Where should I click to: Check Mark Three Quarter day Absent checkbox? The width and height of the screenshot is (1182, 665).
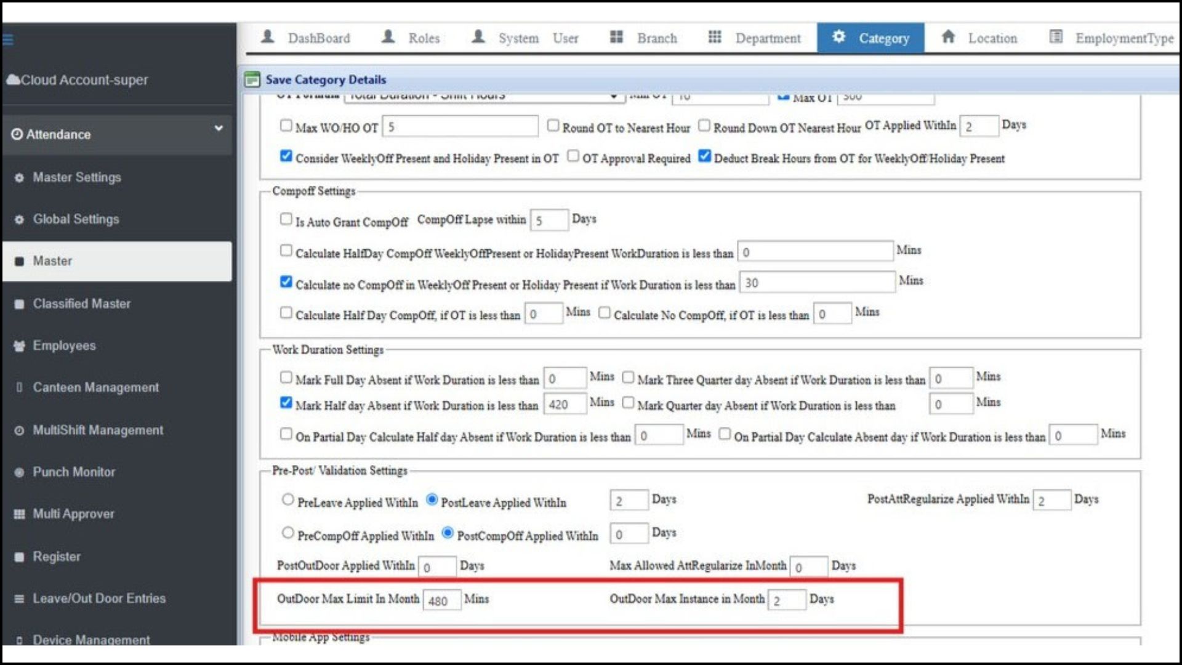tap(628, 377)
